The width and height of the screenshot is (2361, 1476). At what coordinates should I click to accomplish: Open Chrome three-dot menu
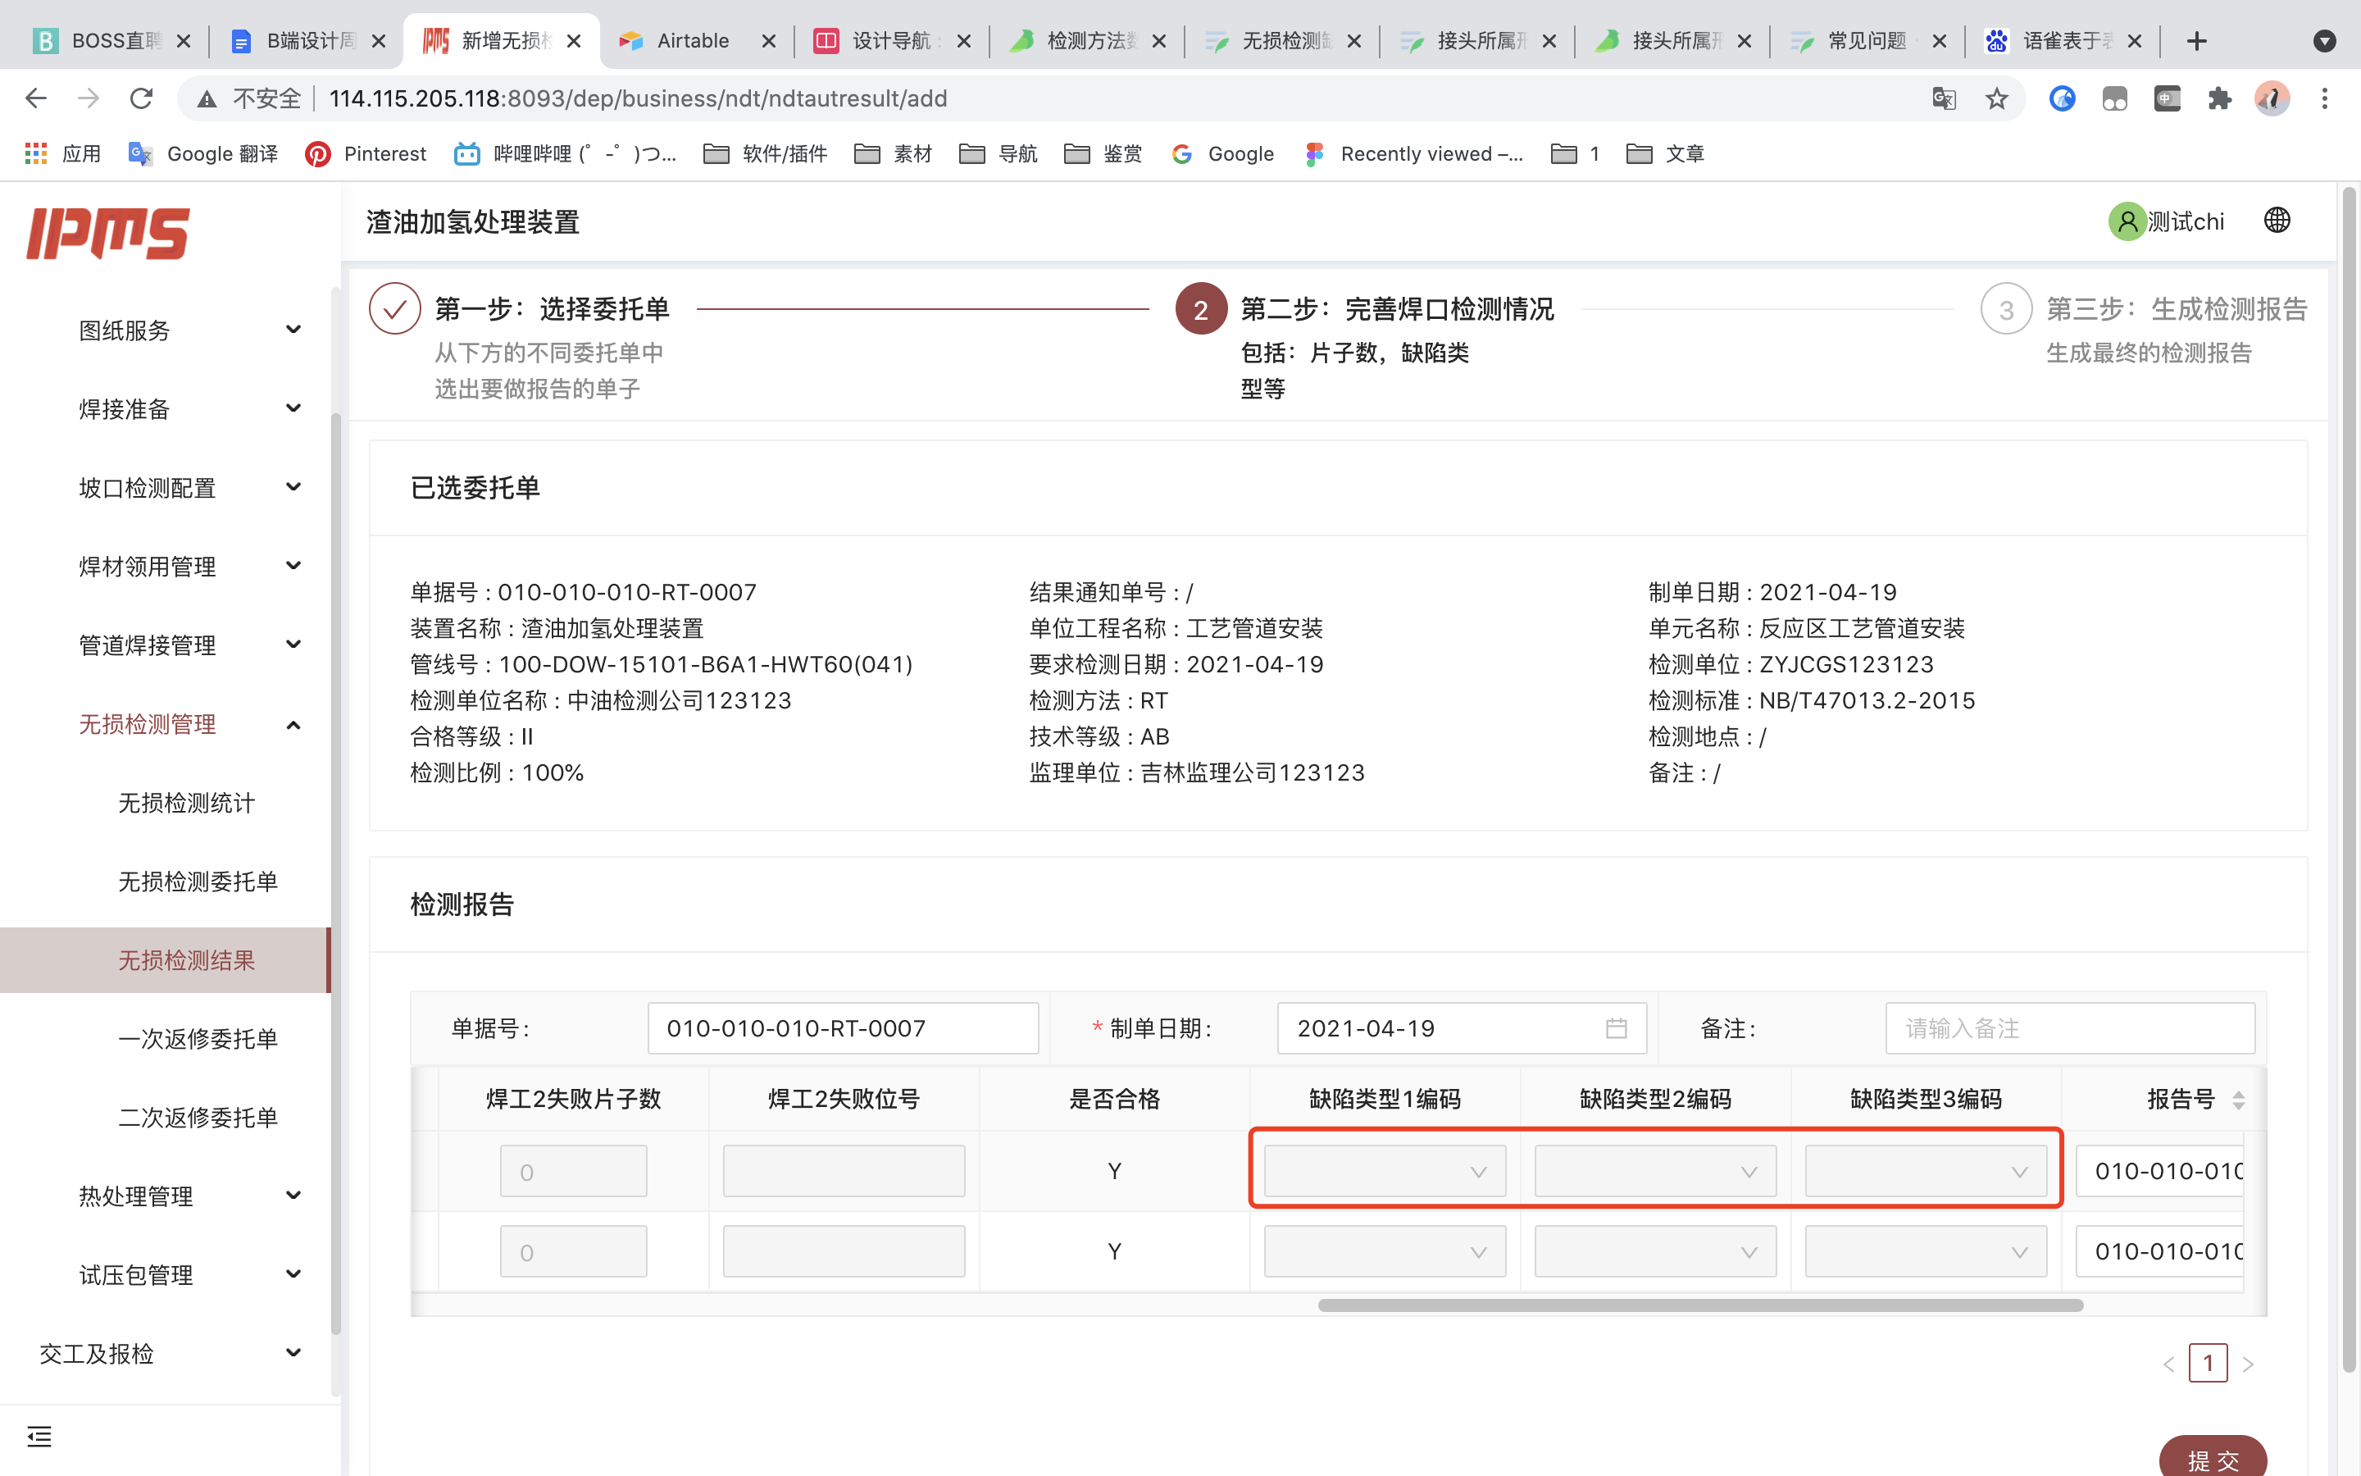pos(2324,98)
